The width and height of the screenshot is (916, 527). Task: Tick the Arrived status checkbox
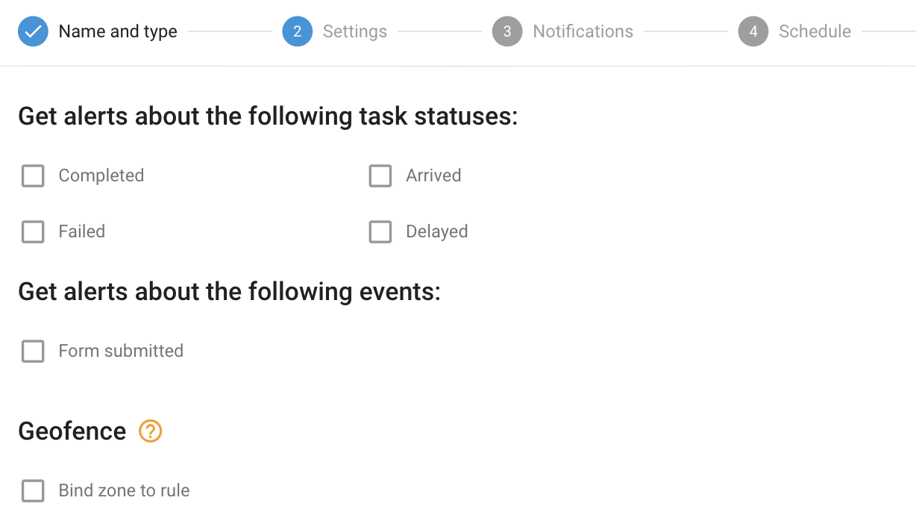pos(380,176)
